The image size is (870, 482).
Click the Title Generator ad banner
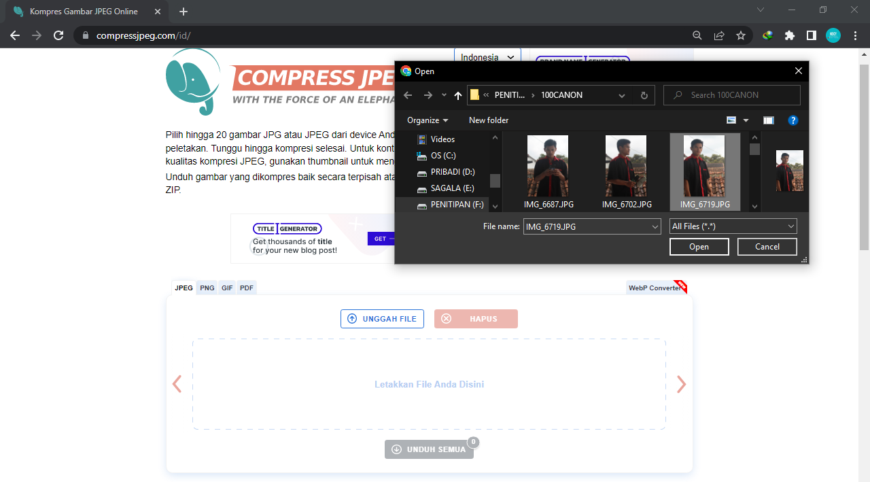pos(313,239)
